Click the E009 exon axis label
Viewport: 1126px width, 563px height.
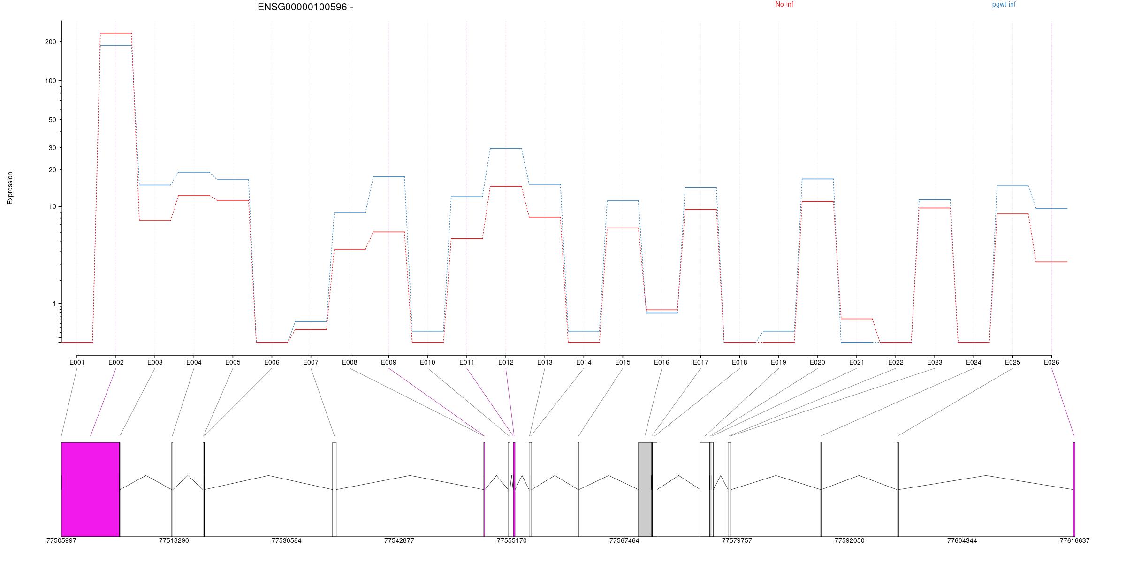(x=388, y=362)
